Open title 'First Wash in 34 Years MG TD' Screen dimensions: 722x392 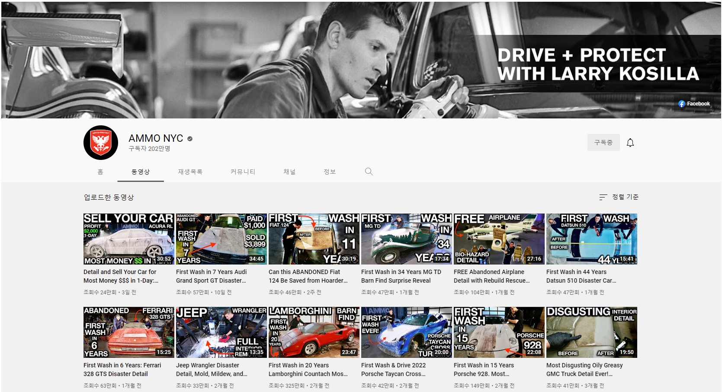tap(401, 276)
